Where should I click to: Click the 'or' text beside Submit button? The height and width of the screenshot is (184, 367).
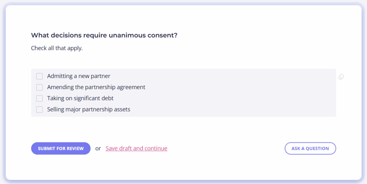(x=98, y=149)
